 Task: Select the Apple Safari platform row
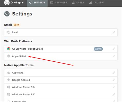click(61, 56)
